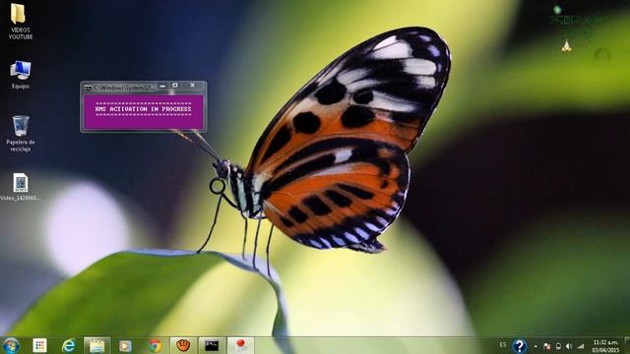The width and height of the screenshot is (630, 354).
Task: Click the cmd window system menu icon
Action: (x=88, y=88)
